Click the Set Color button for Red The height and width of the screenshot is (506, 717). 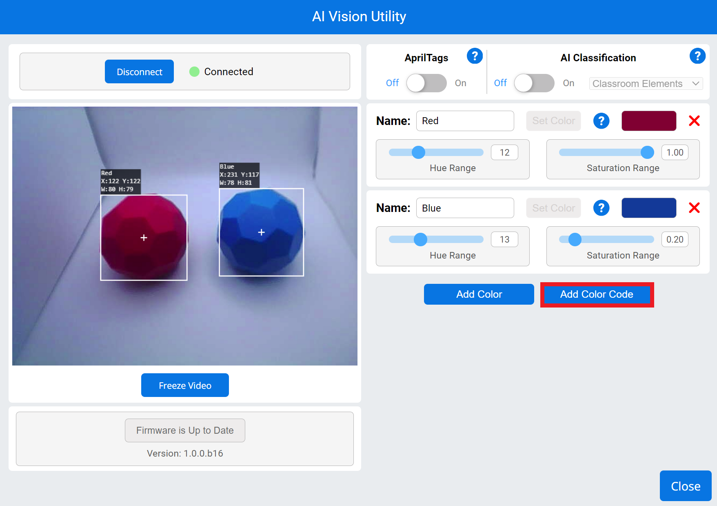[553, 120]
